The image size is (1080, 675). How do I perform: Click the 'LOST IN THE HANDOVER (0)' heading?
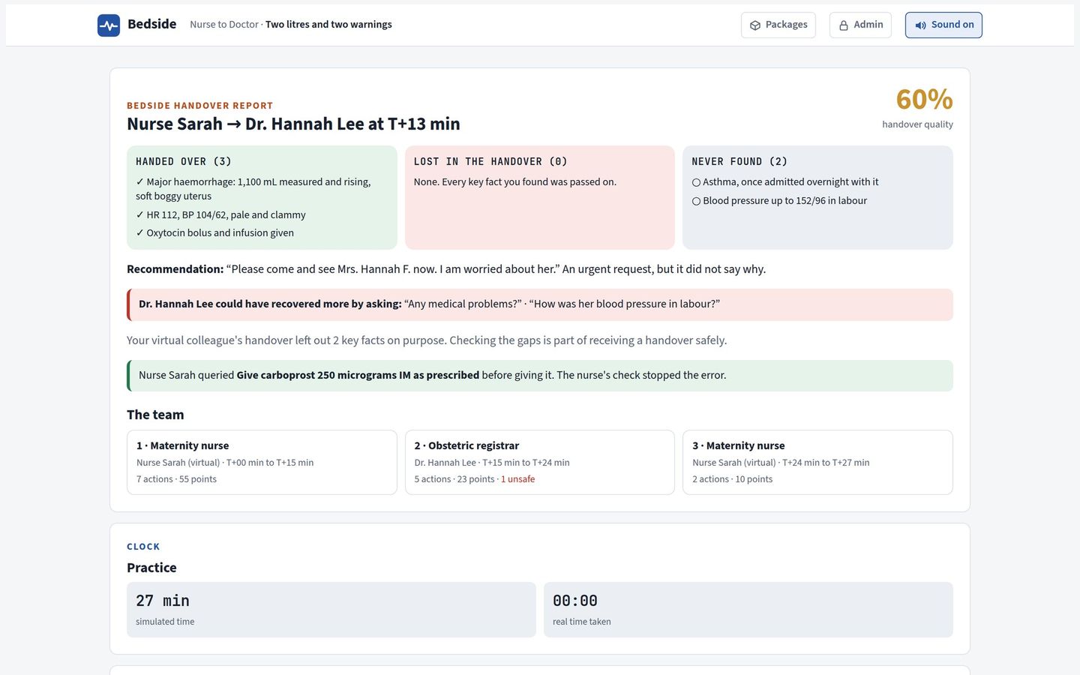(x=490, y=161)
